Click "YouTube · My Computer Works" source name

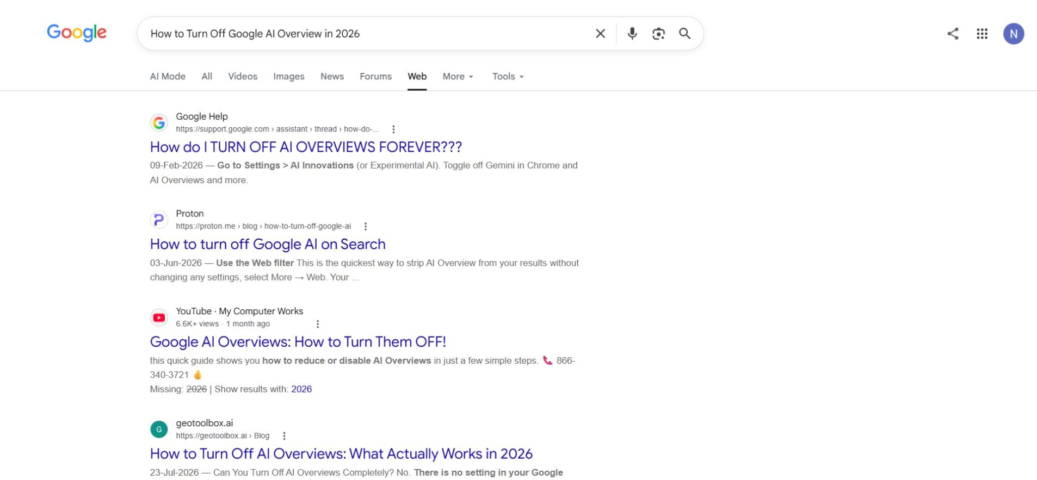click(239, 311)
